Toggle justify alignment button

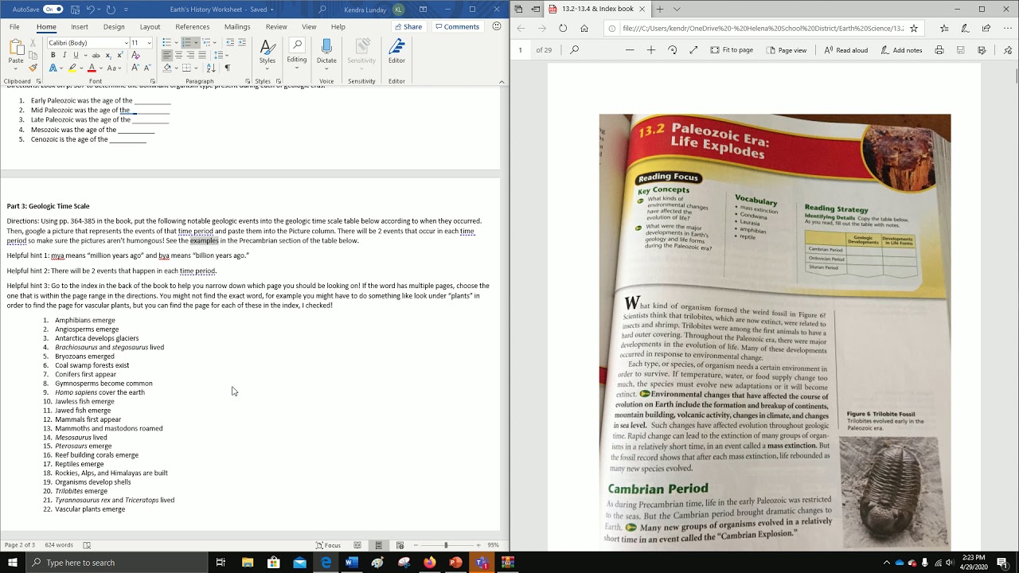click(x=201, y=55)
